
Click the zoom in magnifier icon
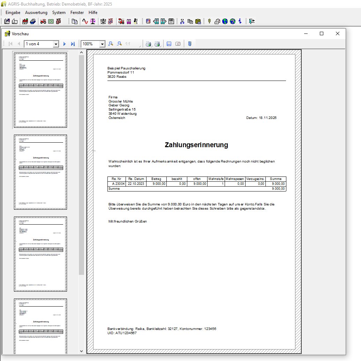coord(111,44)
